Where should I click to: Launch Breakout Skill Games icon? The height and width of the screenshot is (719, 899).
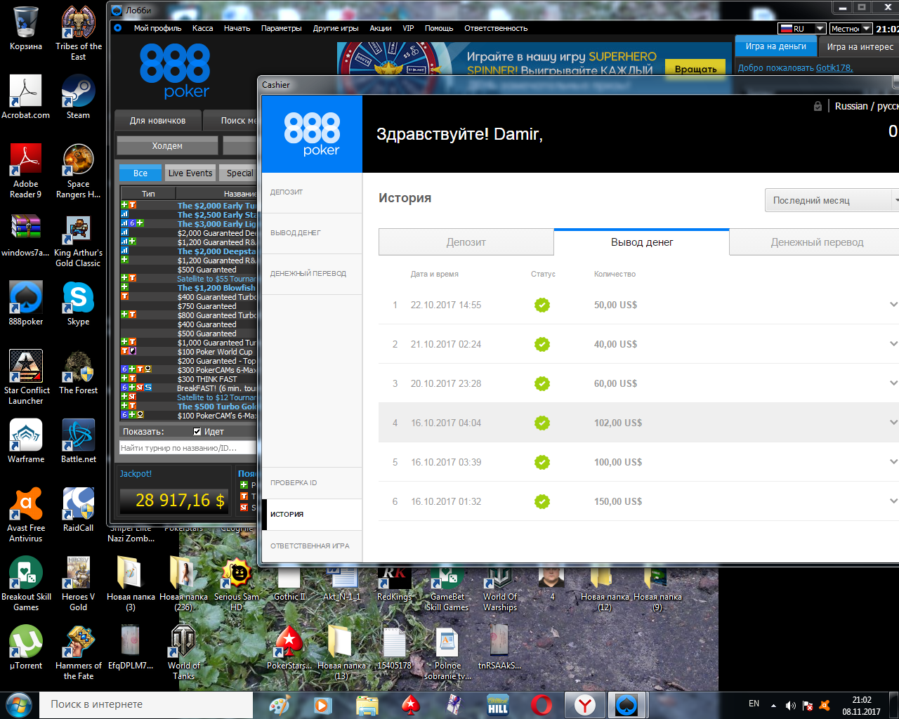[x=26, y=583]
